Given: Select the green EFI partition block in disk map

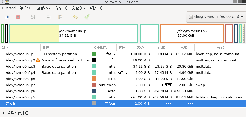Looking at the screenshot, I should [x=2, y=33].
